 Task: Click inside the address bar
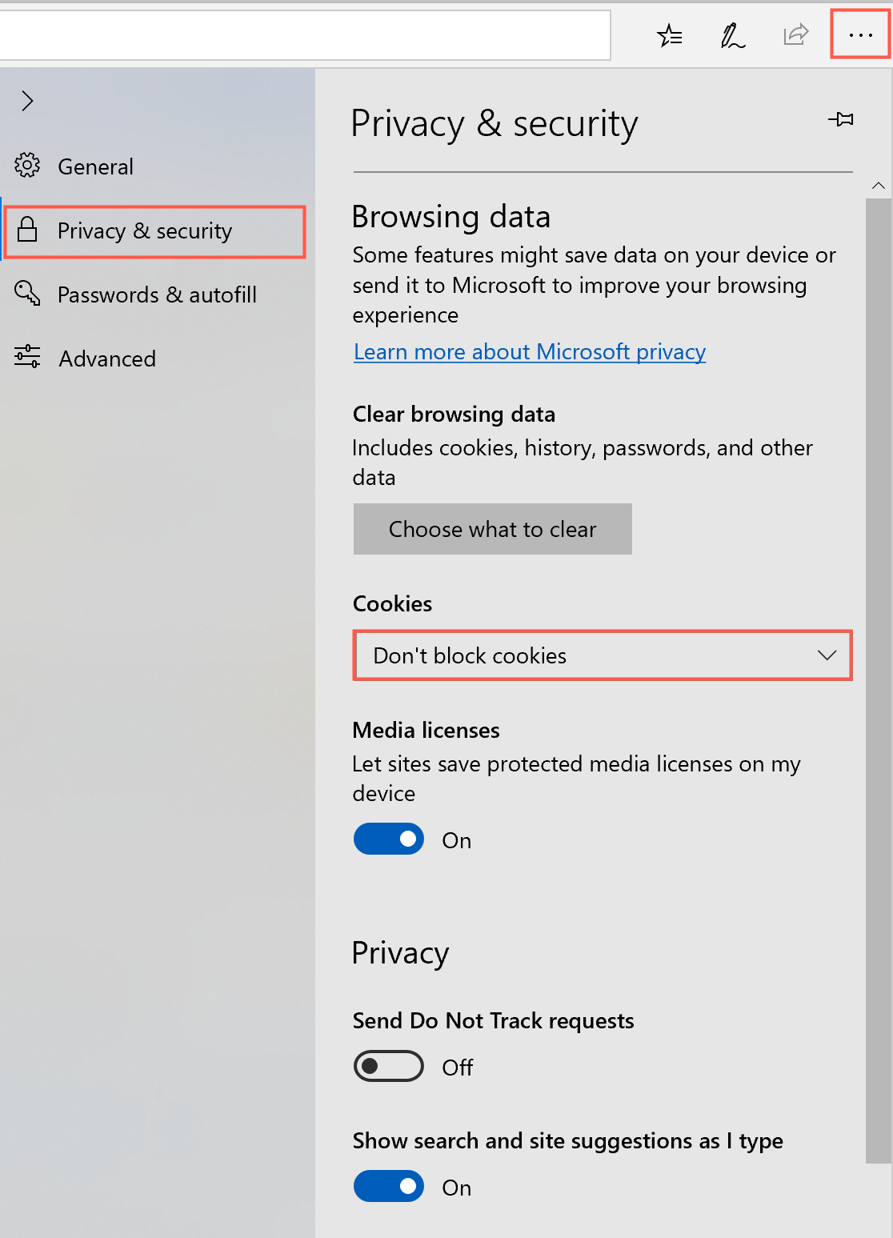point(304,34)
